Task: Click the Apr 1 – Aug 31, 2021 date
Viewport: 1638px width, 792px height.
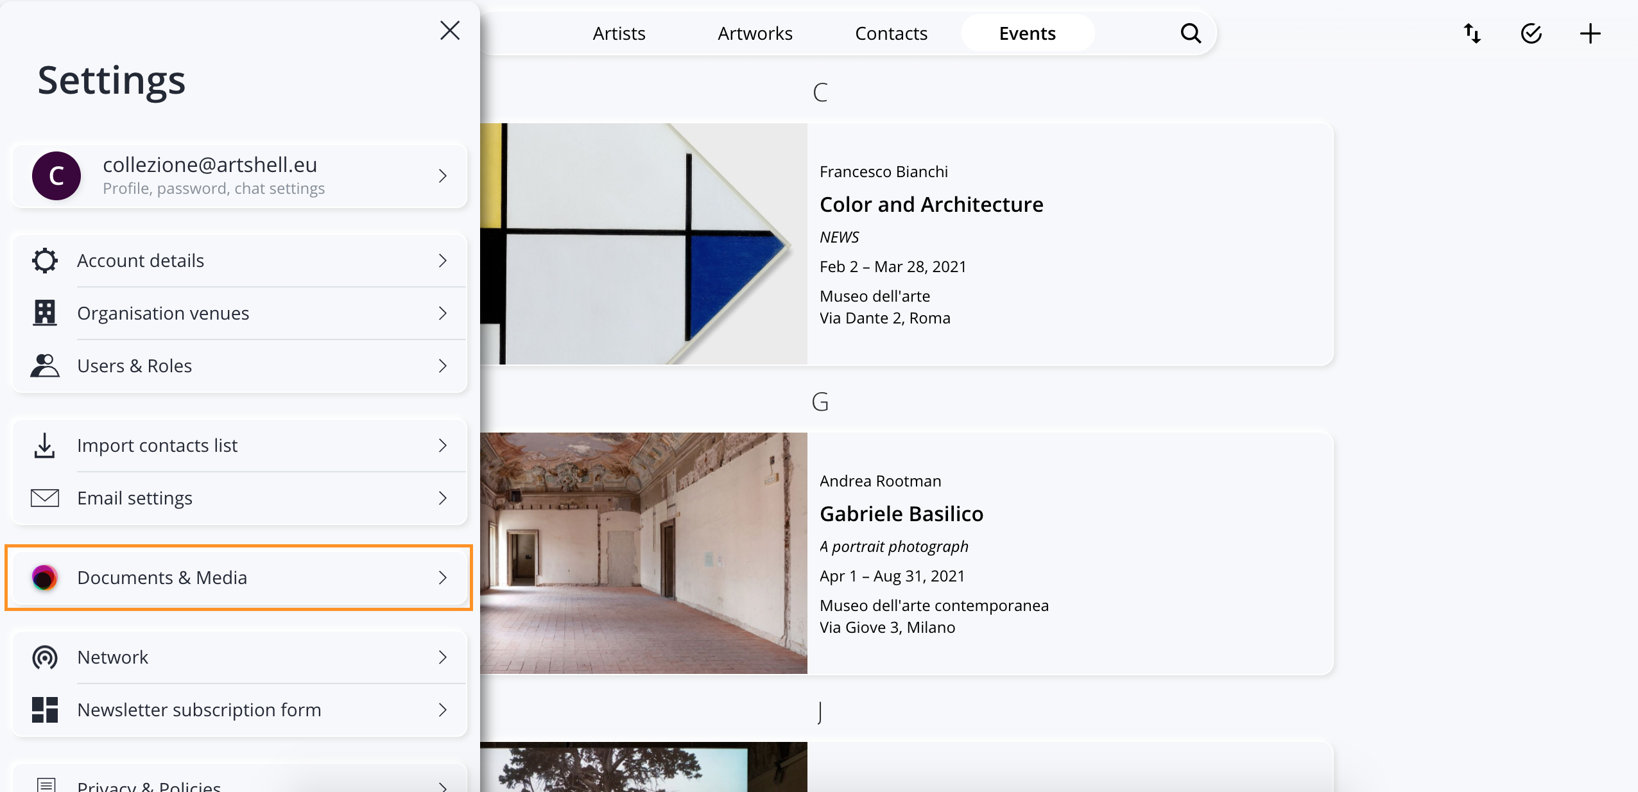Action: coord(892,576)
